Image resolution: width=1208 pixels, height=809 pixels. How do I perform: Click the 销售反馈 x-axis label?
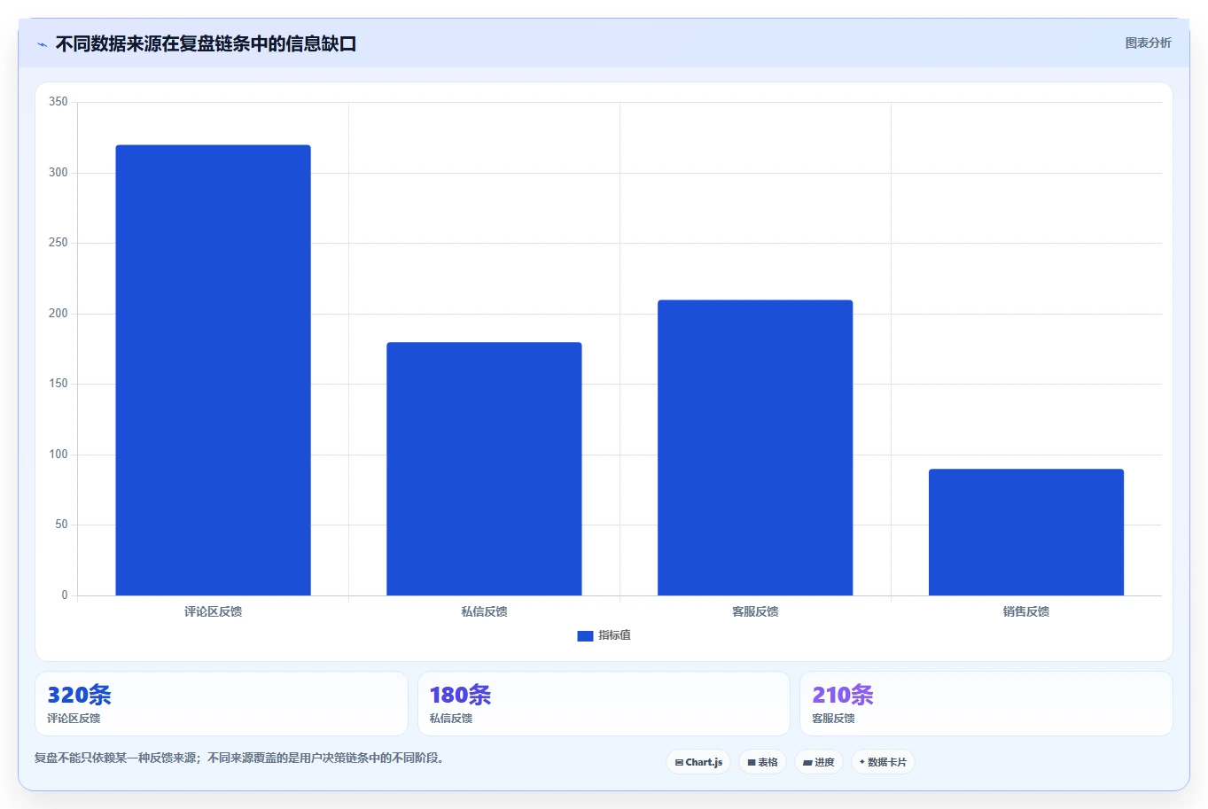1026,611
